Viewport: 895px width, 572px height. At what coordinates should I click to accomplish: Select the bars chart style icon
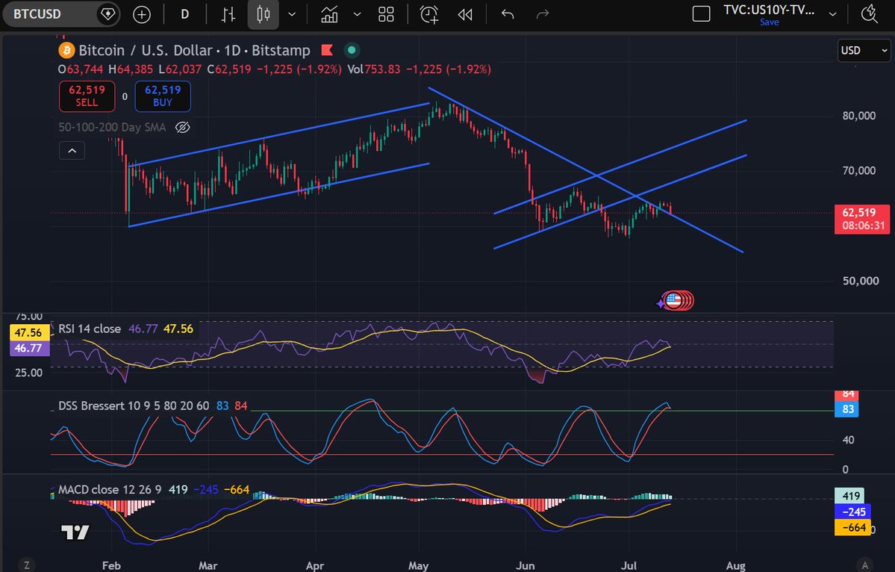point(228,14)
